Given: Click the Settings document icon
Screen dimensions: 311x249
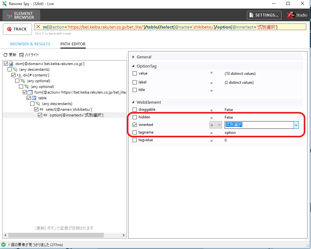Looking at the screenshot, I should click(251, 15).
